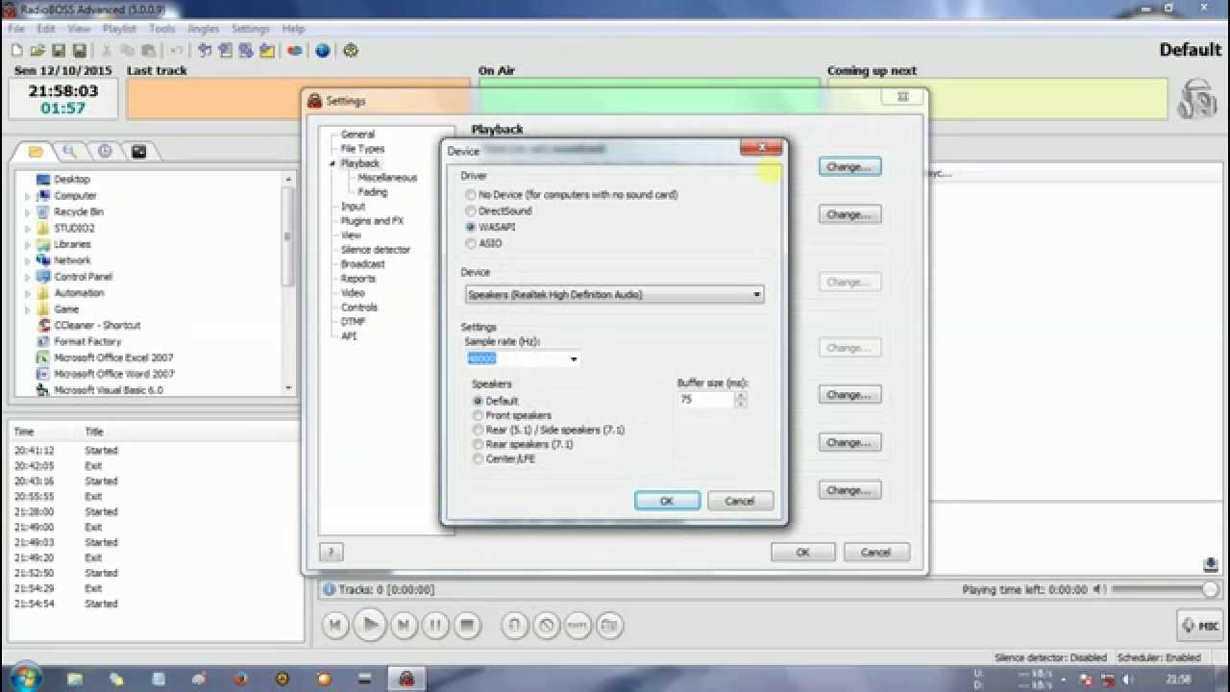Select Center/LFE speakers option
The height and width of the screenshot is (692, 1230).
tap(478, 458)
